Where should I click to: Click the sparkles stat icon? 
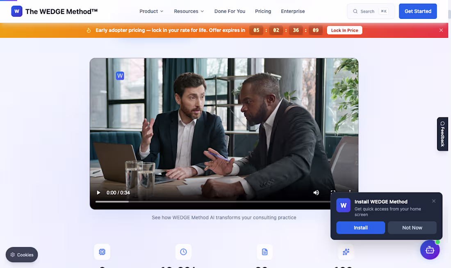tap(346, 252)
